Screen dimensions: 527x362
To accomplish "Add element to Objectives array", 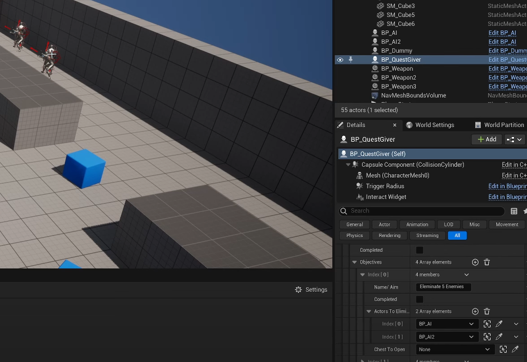I will 475,262.
